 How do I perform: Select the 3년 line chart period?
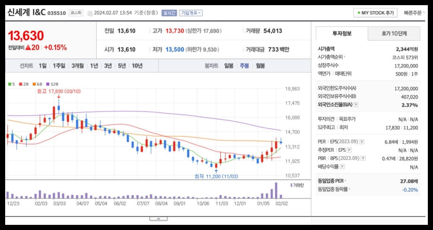click(108, 66)
